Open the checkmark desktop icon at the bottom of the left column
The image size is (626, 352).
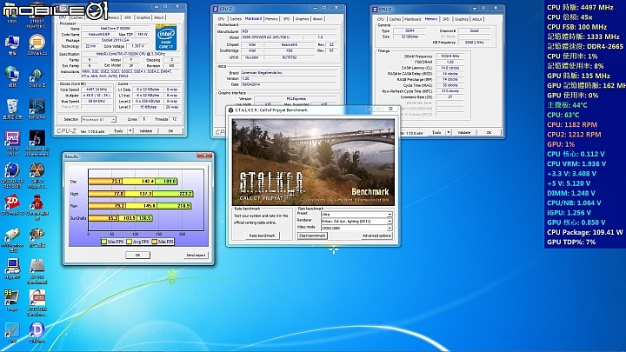(12, 330)
